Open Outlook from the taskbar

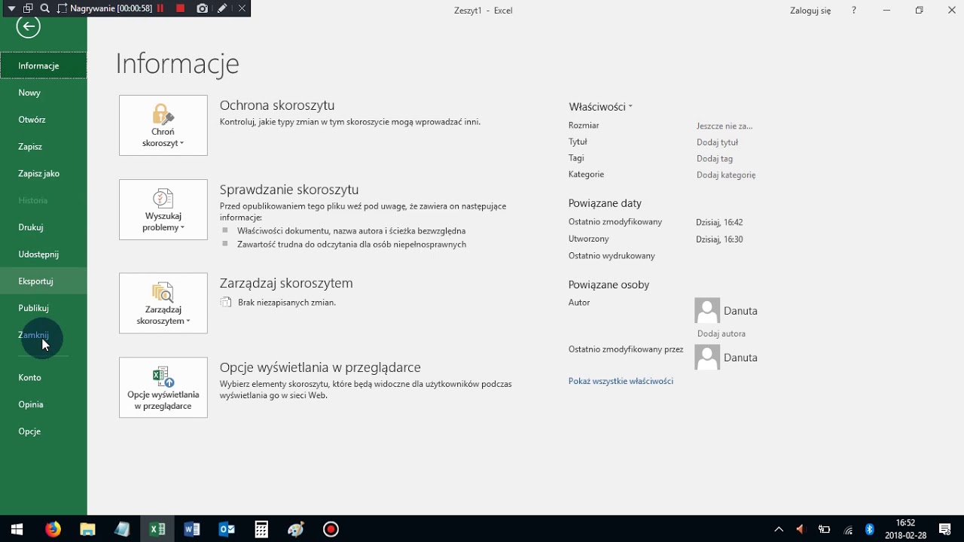click(x=227, y=529)
